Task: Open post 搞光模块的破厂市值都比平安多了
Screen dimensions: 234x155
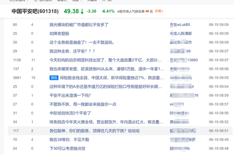Action: (x=79, y=25)
